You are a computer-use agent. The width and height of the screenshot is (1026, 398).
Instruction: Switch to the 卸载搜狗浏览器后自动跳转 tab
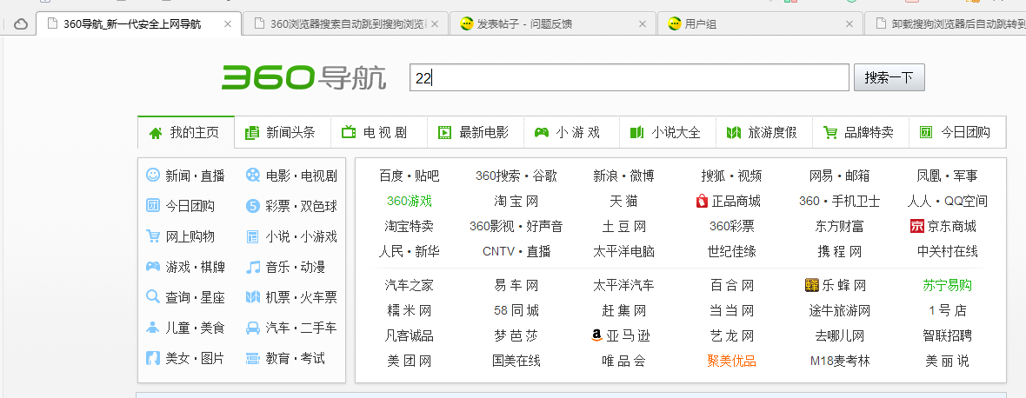point(945,24)
